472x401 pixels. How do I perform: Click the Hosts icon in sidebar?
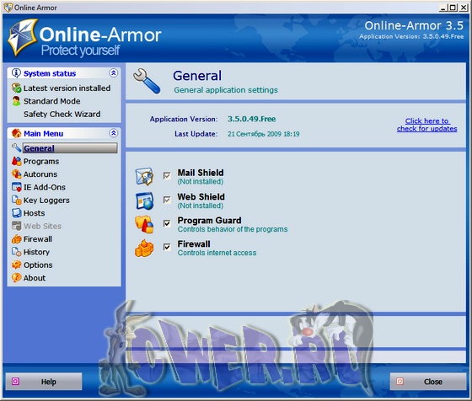16,213
